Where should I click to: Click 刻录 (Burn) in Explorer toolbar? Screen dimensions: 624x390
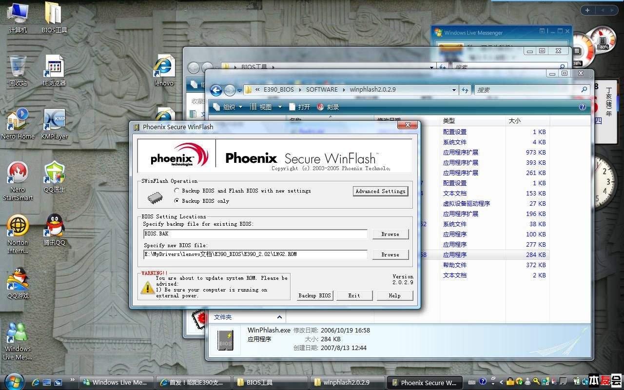point(328,107)
